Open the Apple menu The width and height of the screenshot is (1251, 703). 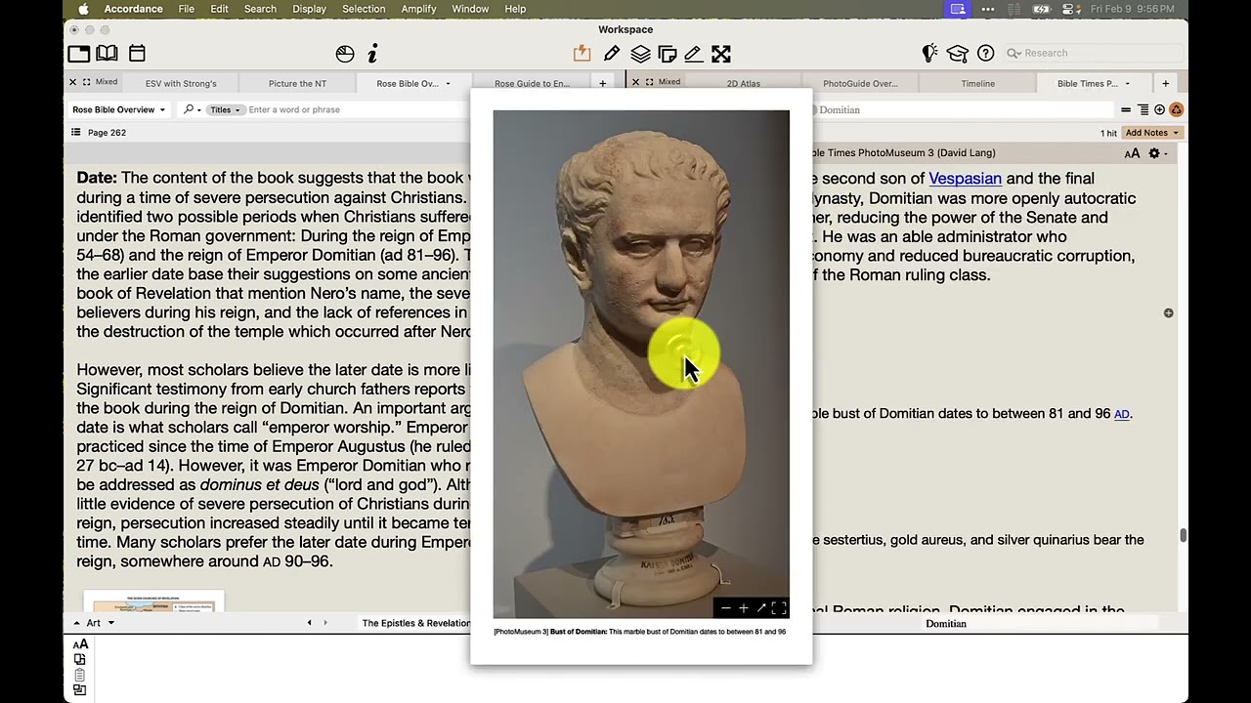[83, 9]
